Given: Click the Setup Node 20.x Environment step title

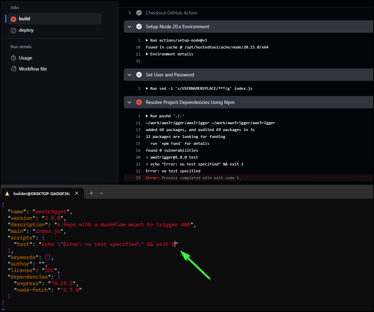Looking at the screenshot, I should point(178,27).
